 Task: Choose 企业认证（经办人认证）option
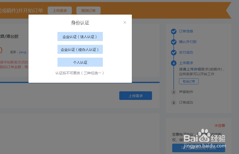[80, 49]
